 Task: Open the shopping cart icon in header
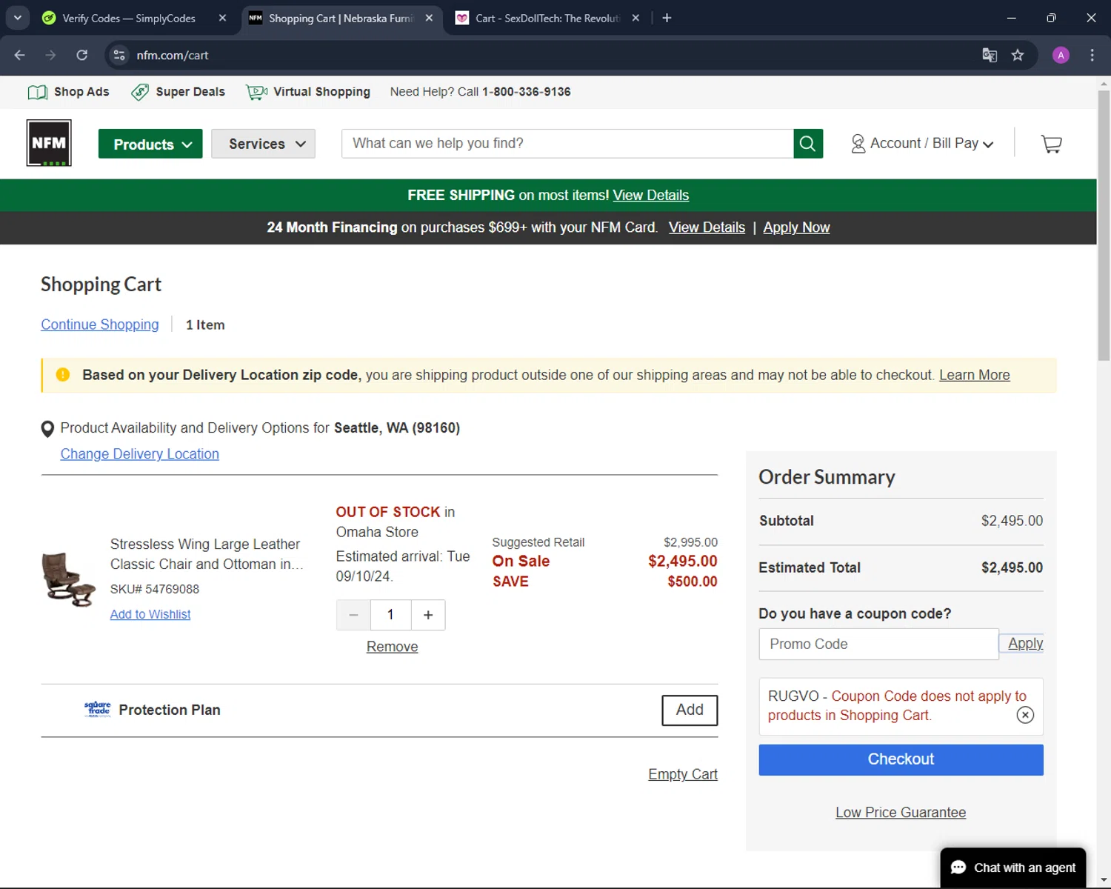click(1051, 144)
